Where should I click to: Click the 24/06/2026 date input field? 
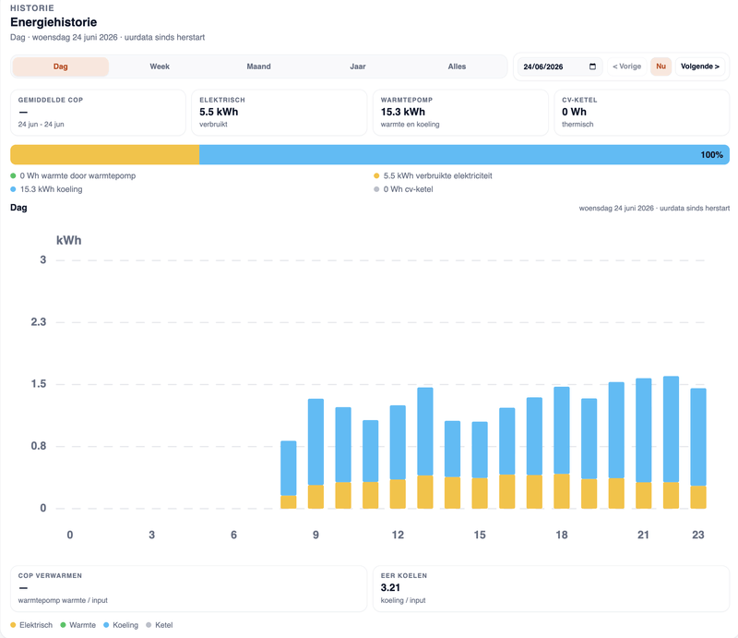(x=560, y=66)
